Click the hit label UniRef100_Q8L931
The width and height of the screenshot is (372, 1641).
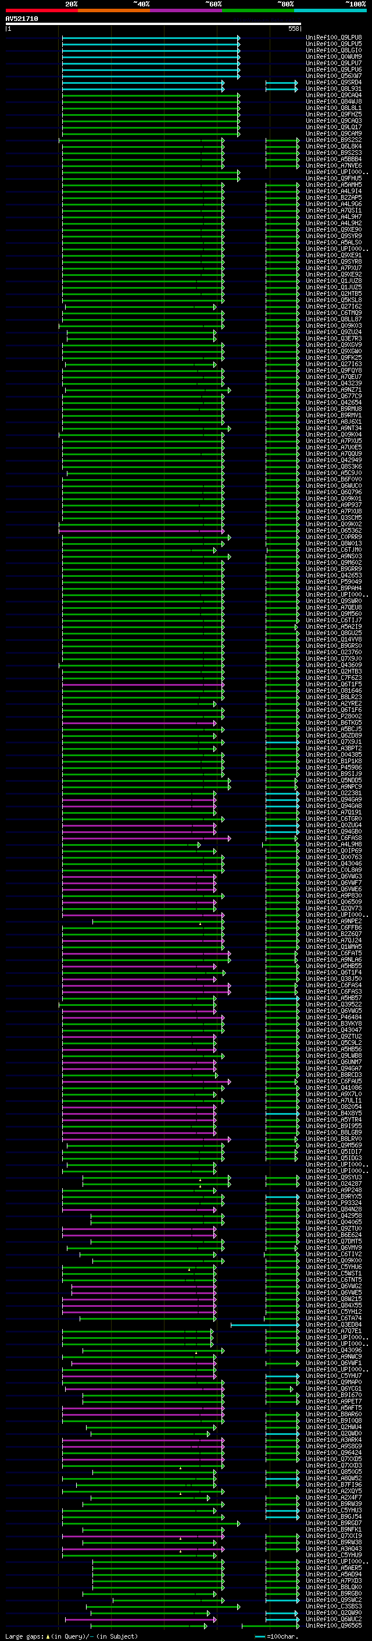point(334,88)
